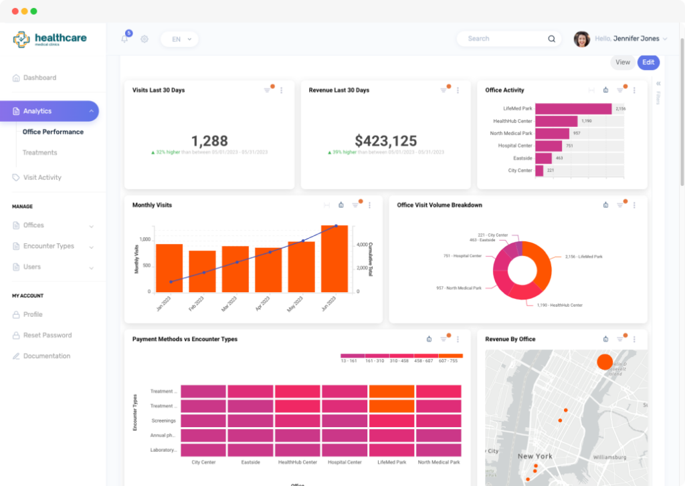Open the EN language dropdown
The height and width of the screenshot is (486, 685).
click(180, 39)
